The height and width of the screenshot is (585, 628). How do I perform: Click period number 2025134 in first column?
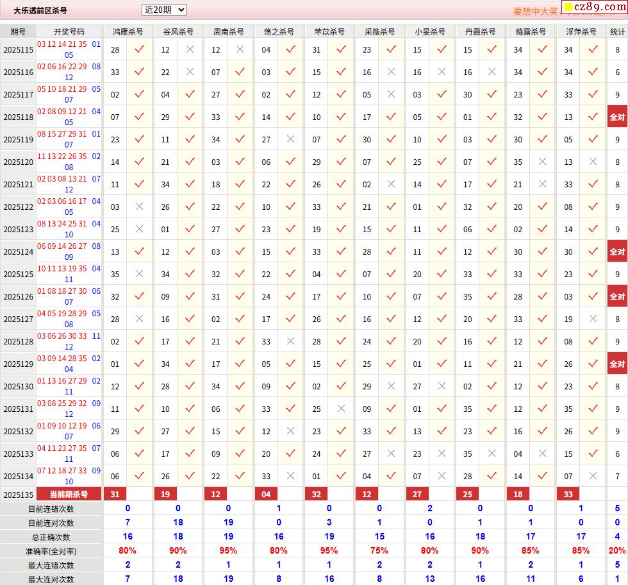(18, 476)
